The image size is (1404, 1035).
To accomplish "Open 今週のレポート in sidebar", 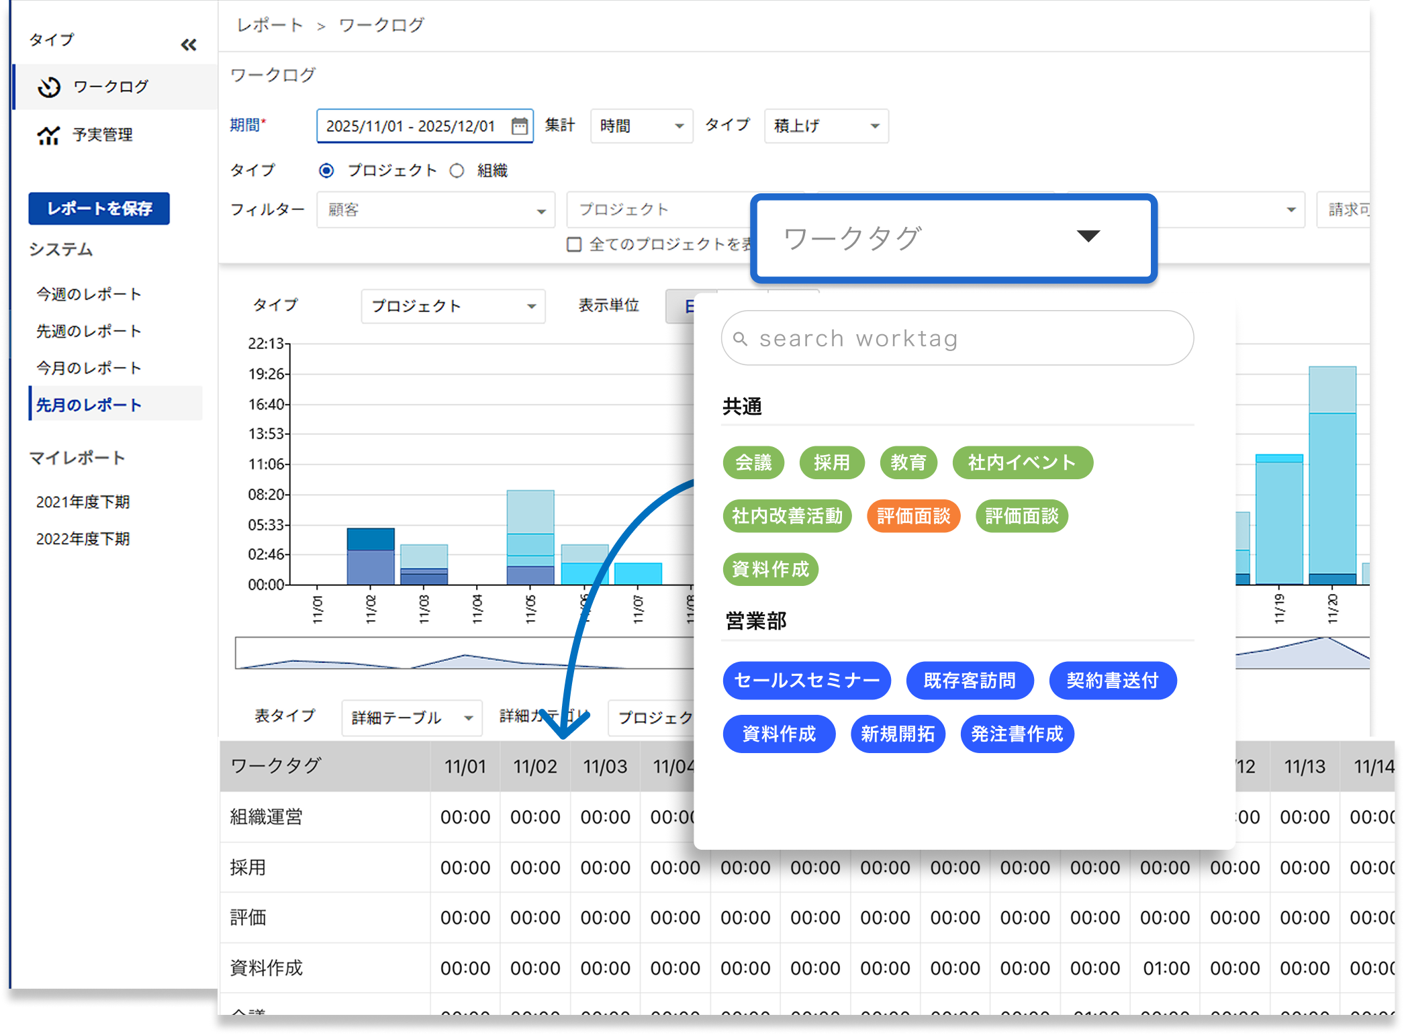I will point(89,294).
